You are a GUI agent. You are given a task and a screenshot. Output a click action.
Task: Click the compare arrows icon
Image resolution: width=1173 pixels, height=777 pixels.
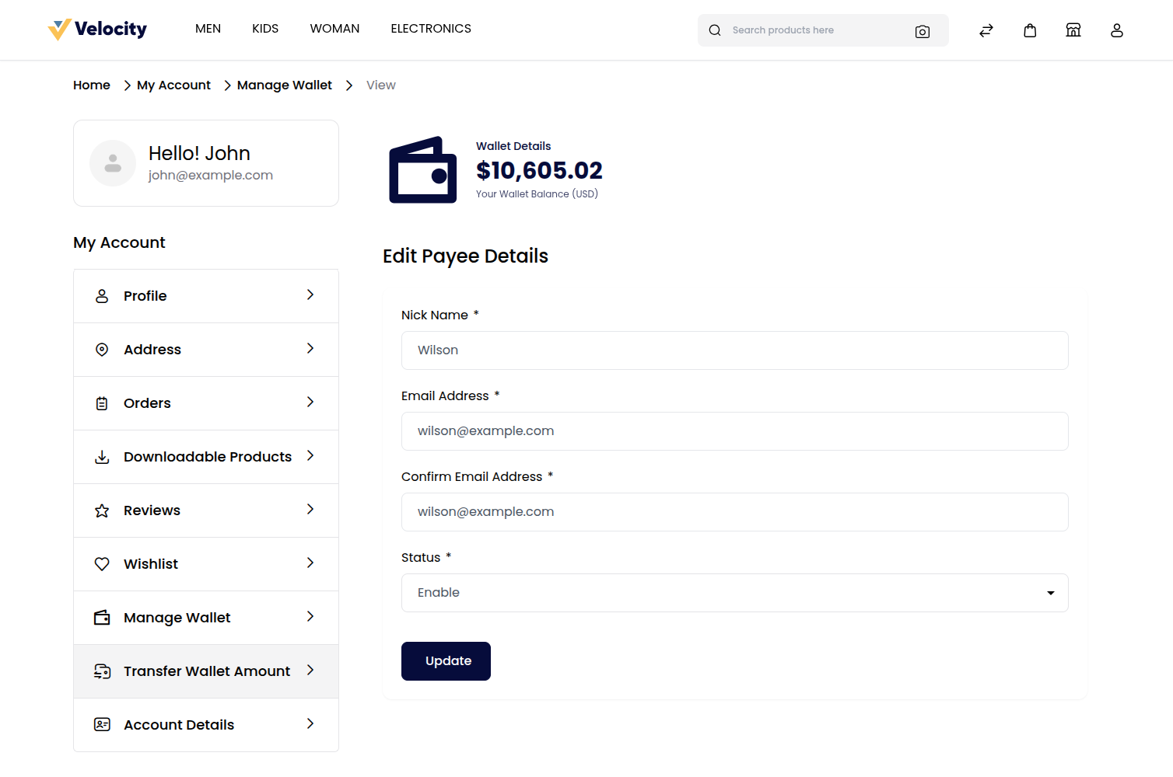[x=986, y=30]
